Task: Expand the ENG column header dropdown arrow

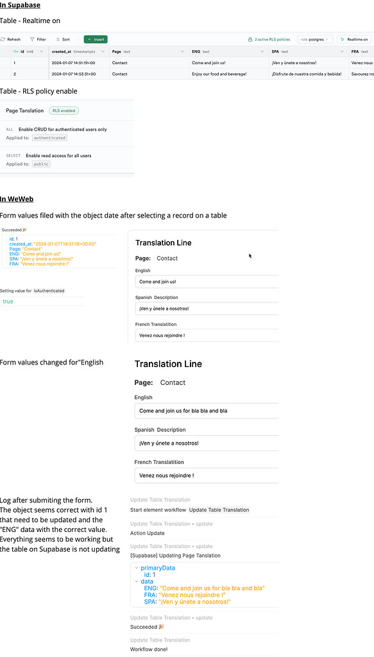Action: pos(262,51)
